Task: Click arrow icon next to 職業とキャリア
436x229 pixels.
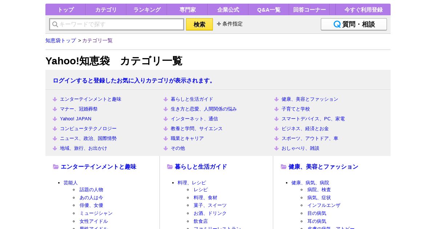Action: click(166, 138)
